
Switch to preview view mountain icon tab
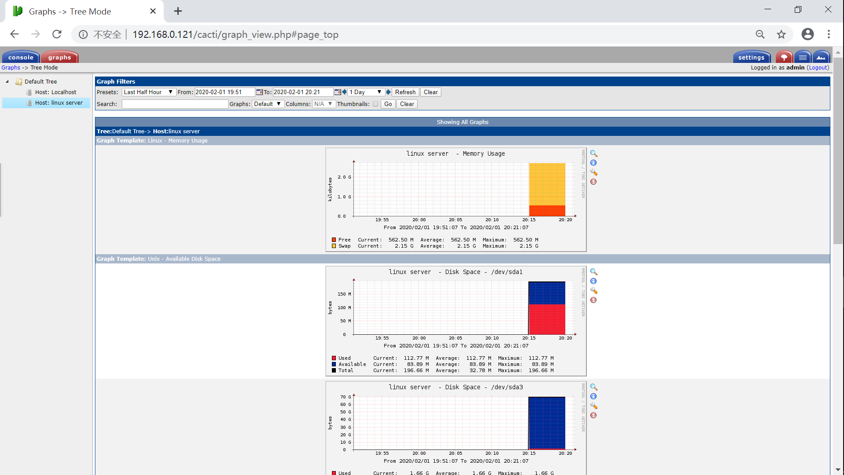coord(821,57)
